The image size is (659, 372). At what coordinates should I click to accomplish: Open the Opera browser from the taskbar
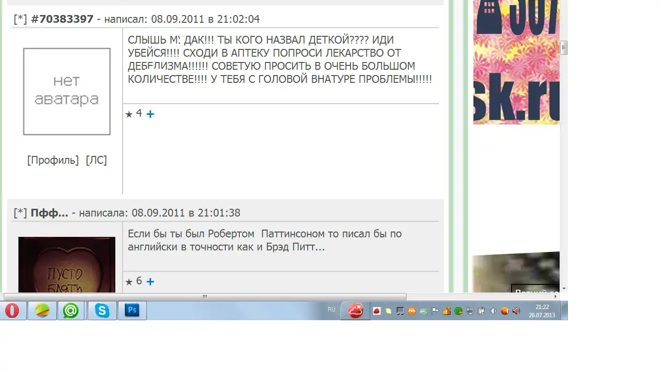click(x=13, y=310)
